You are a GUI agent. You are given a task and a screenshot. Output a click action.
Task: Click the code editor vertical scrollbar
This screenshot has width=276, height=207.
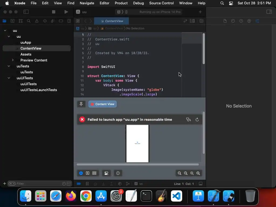click(204, 49)
